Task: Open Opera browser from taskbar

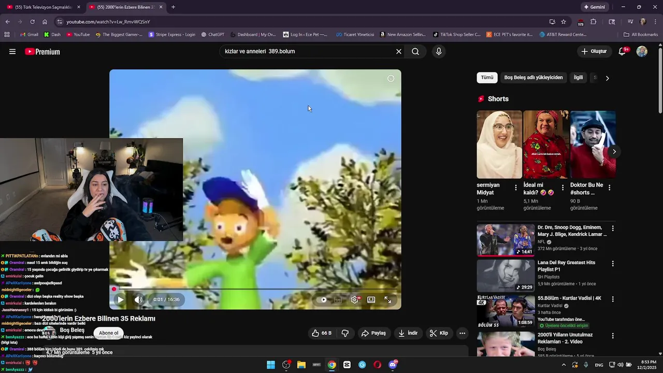Action: [378, 365]
